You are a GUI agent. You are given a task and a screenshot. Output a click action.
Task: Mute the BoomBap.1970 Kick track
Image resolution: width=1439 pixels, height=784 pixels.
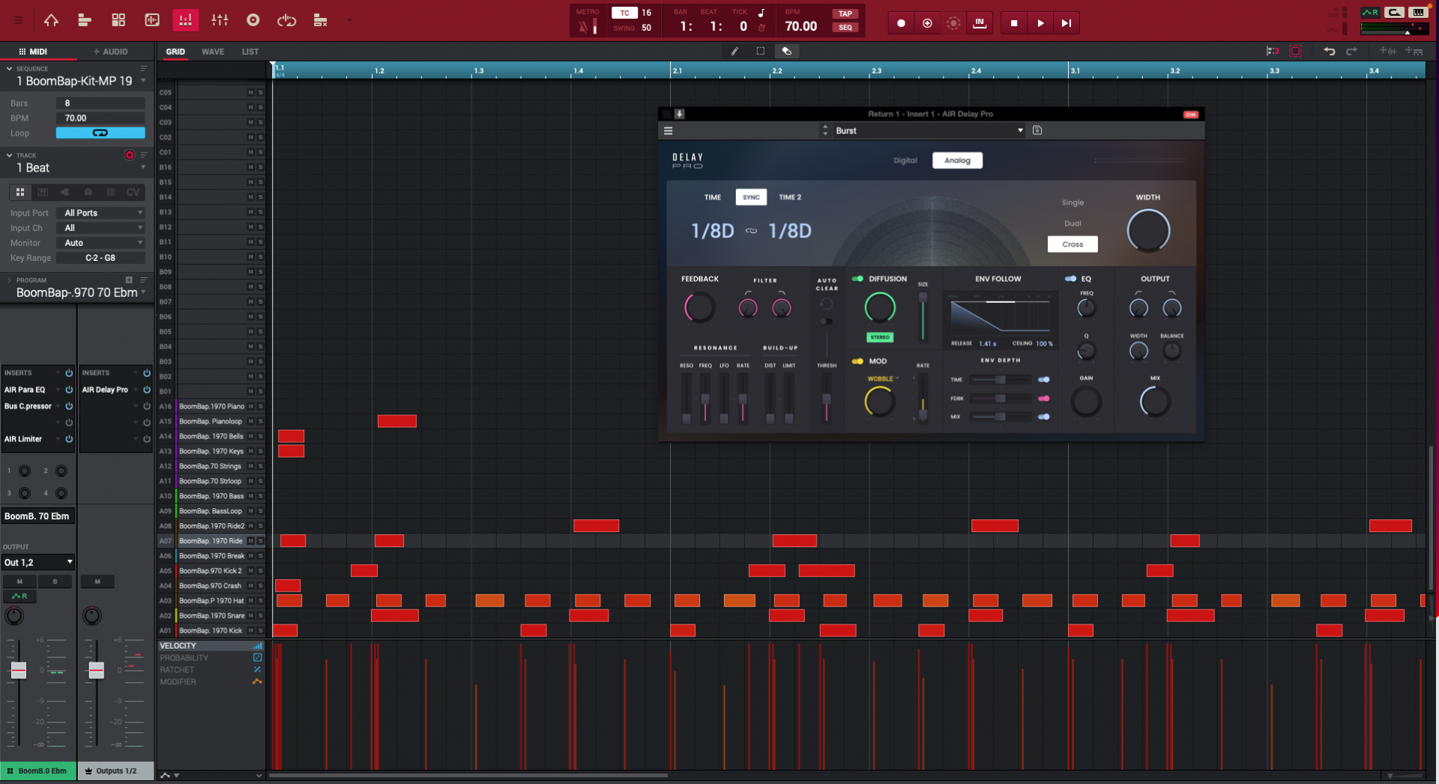pyautogui.click(x=250, y=630)
